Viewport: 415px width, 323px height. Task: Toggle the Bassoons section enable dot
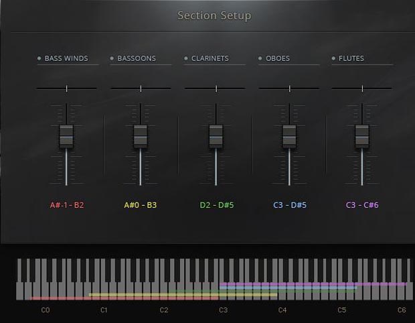point(112,59)
